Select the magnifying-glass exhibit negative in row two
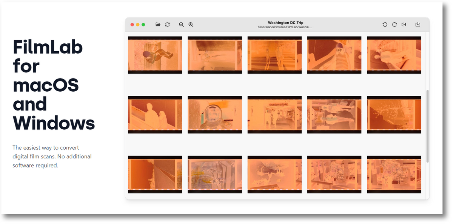Screen dimensions: 453x224 [x=214, y=114]
